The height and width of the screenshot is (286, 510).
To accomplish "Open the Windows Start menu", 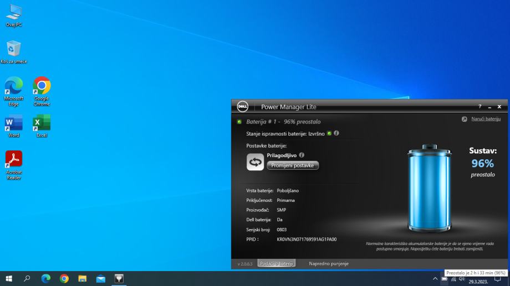I will coord(9,279).
